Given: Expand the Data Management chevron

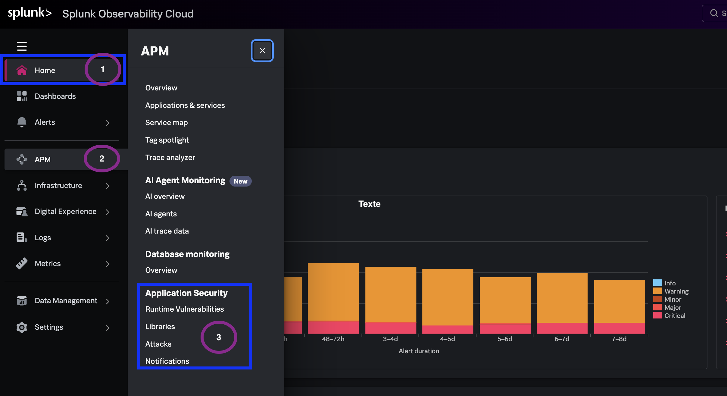Looking at the screenshot, I should (108, 301).
